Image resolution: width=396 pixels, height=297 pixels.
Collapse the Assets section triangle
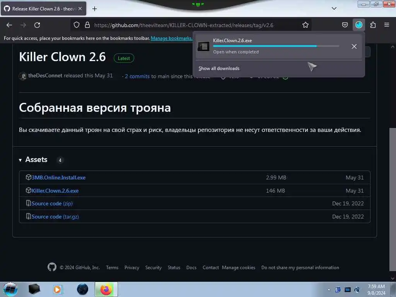(20, 160)
